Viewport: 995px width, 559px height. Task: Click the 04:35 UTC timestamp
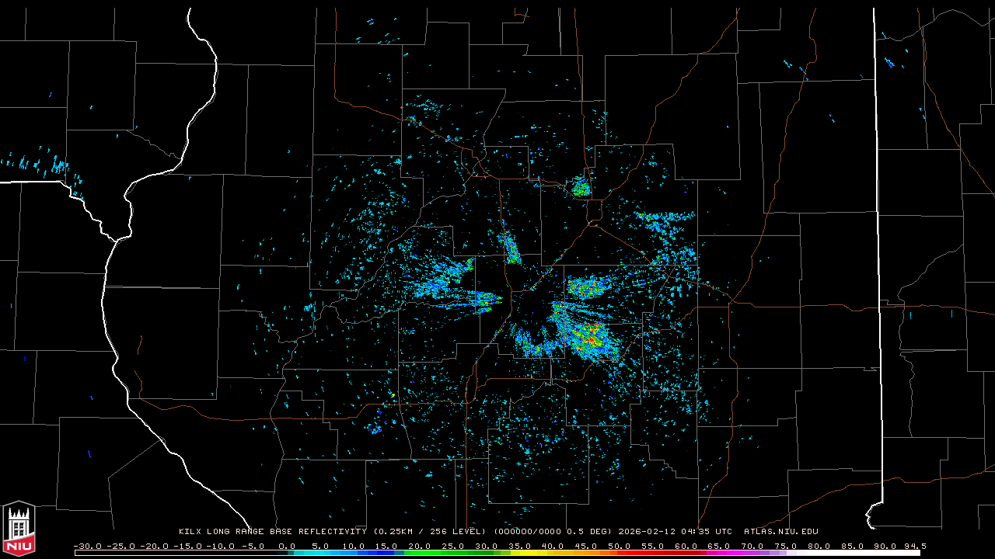coord(707,532)
